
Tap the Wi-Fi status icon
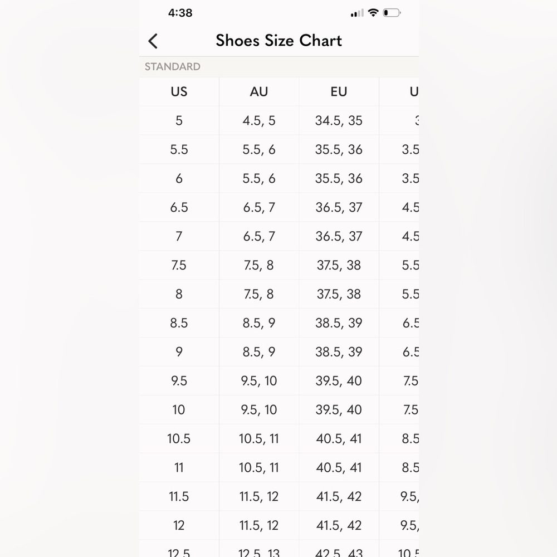pyautogui.click(x=373, y=13)
